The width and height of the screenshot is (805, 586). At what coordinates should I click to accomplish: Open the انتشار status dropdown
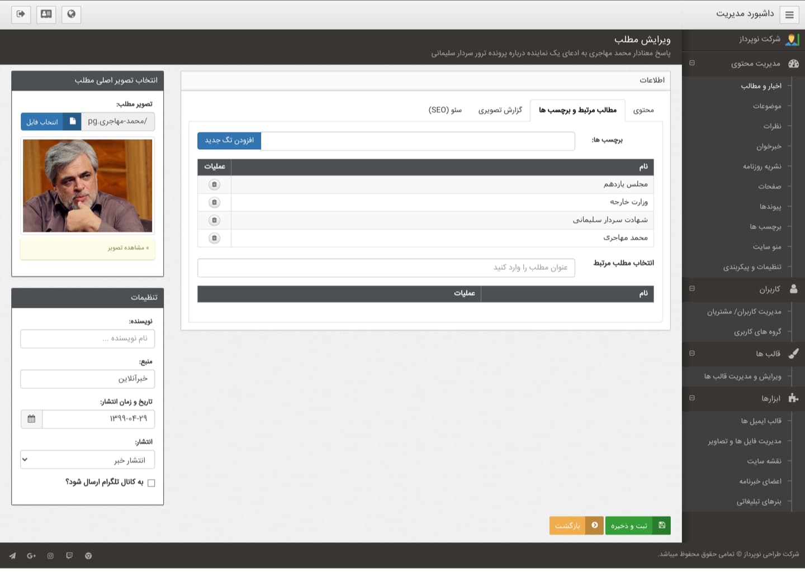(x=87, y=460)
